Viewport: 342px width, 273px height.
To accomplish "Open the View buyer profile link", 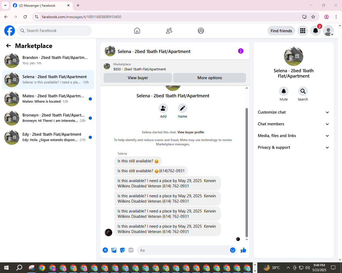I will (x=191, y=132).
